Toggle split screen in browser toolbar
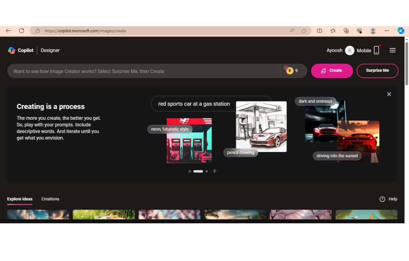The image size is (409, 261). click(319, 31)
